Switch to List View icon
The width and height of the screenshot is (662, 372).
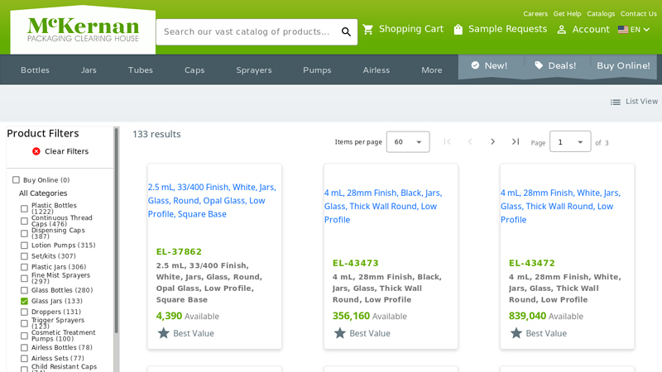[615, 102]
